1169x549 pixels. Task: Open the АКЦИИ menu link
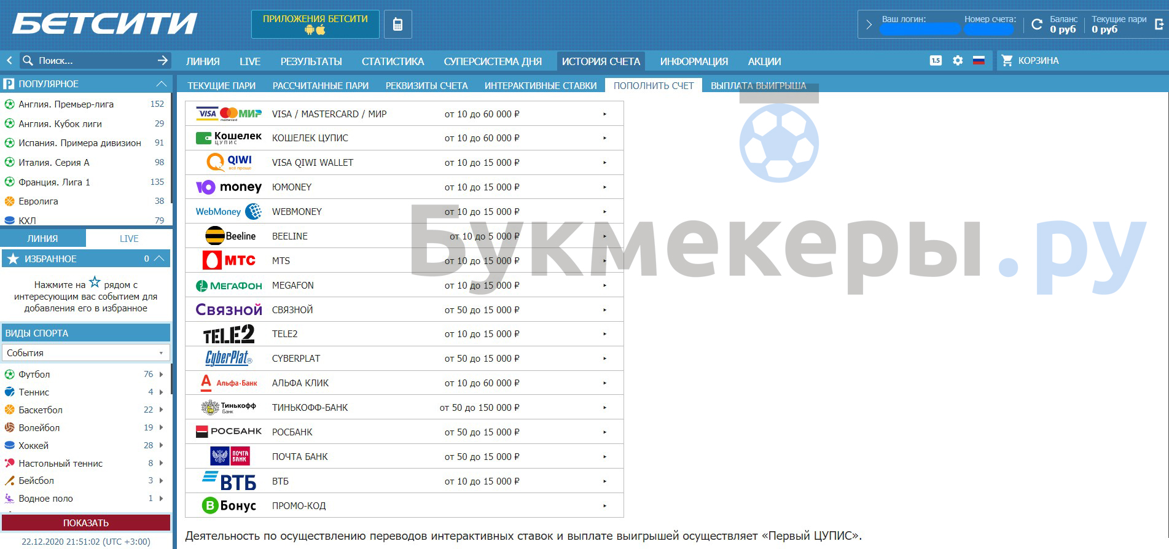click(765, 61)
